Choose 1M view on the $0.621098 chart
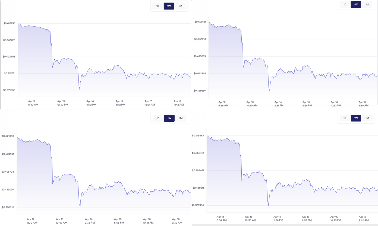378x226 pixels. click(x=181, y=118)
